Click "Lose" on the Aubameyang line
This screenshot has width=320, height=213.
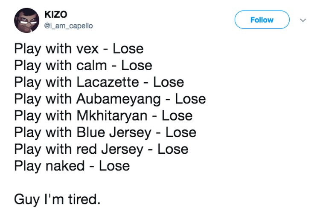pyautogui.click(x=190, y=99)
